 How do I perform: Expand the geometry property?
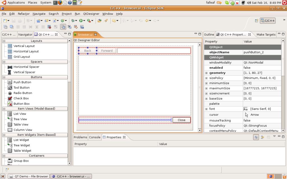coord(206,73)
